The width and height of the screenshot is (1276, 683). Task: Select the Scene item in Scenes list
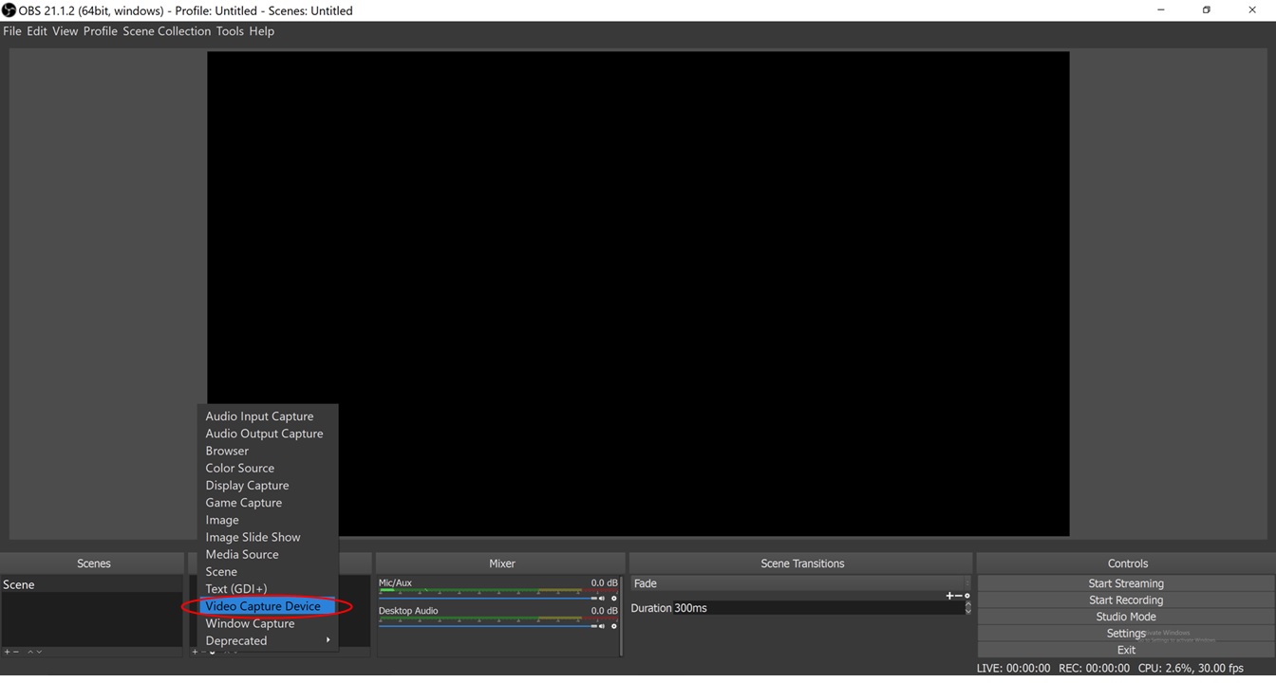click(91, 584)
